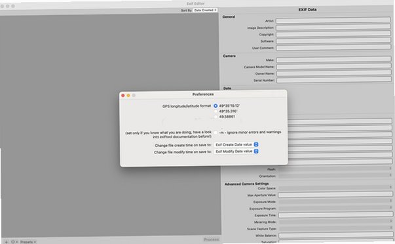Viewport: 395px width, 244px height.
Task: Open the Presets dropdown at the bottom
Action: 28,242
